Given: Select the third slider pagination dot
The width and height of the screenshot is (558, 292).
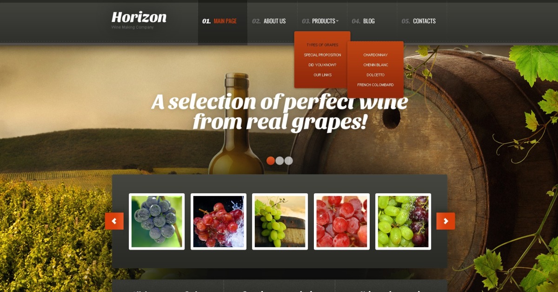Looking at the screenshot, I should tap(289, 161).
